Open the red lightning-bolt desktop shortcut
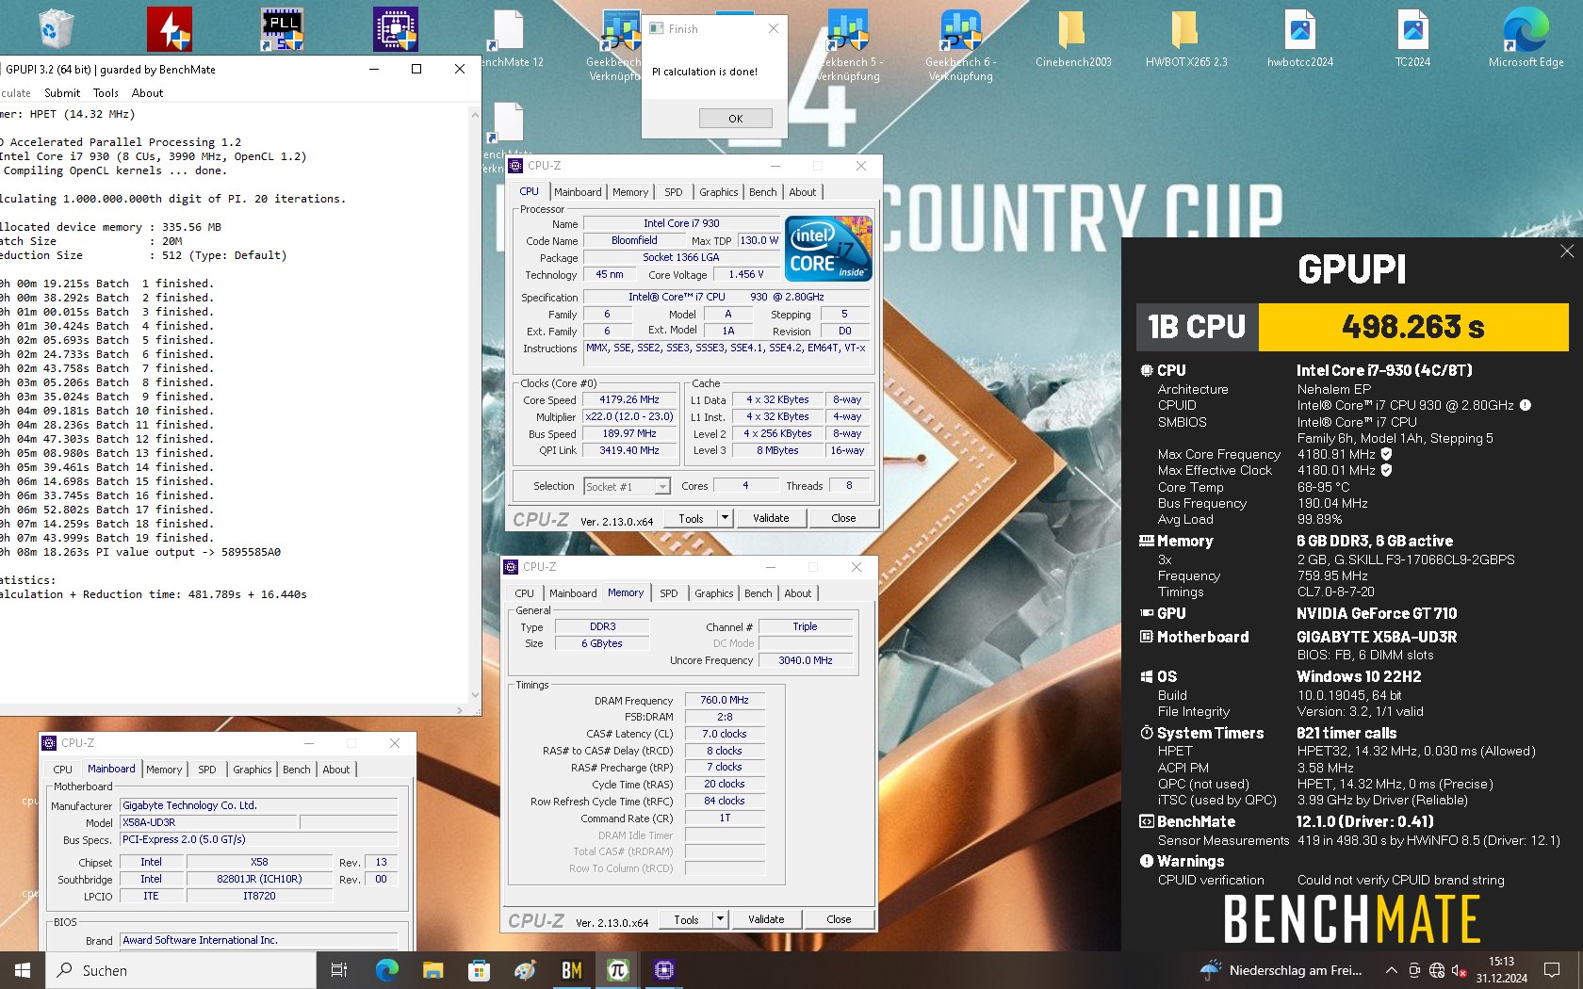This screenshot has width=1583, height=989. (170, 28)
